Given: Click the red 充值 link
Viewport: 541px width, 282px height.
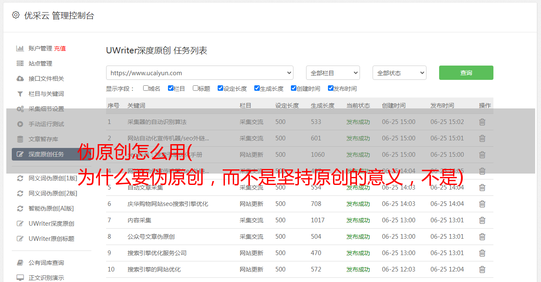Looking at the screenshot, I should [60, 48].
